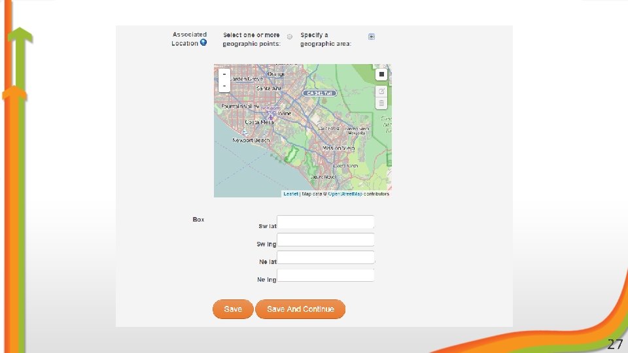Select the geographic area radio option
This screenshot has width=628, height=353.
point(372,37)
